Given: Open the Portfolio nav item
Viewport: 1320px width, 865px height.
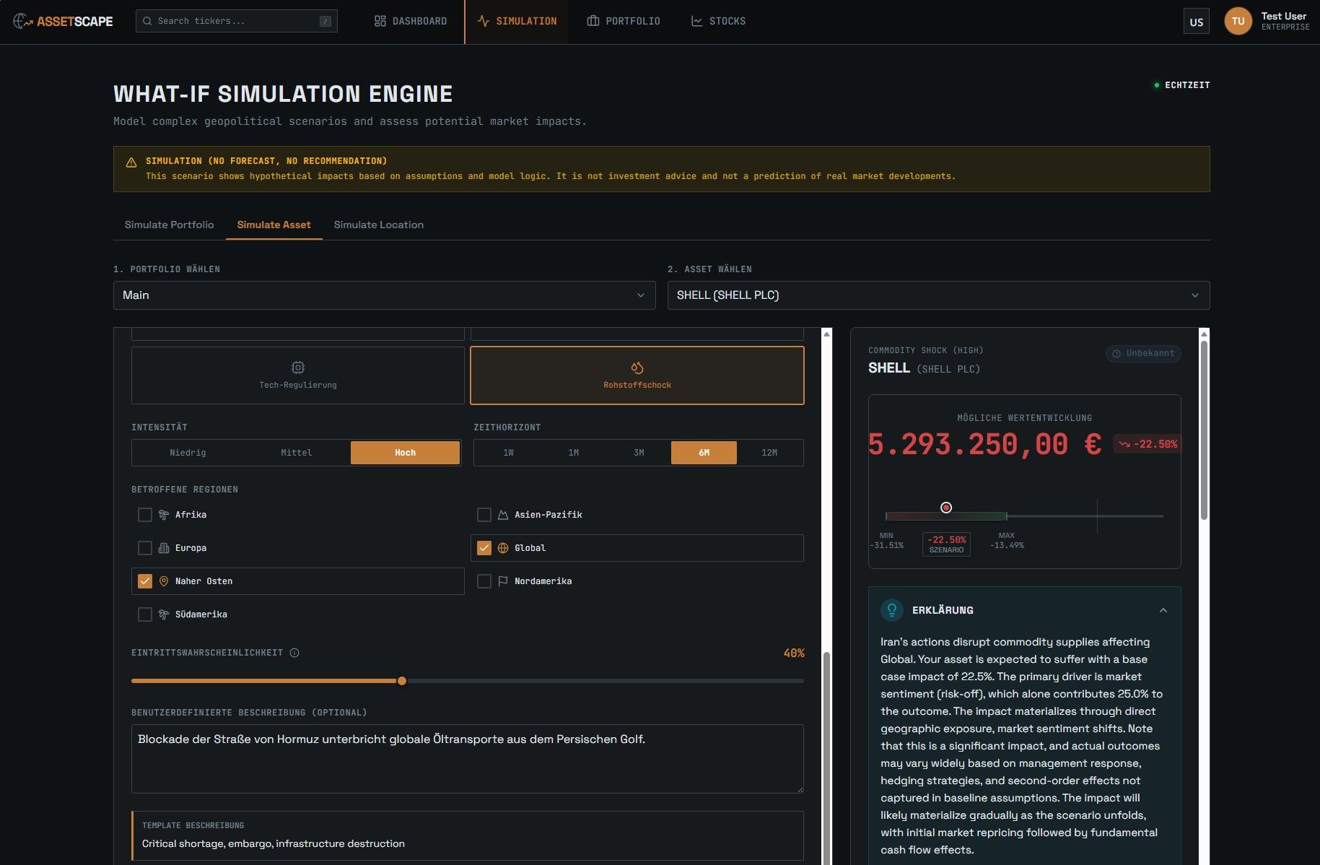Looking at the screenshot, I should click(x=624, y=21).
